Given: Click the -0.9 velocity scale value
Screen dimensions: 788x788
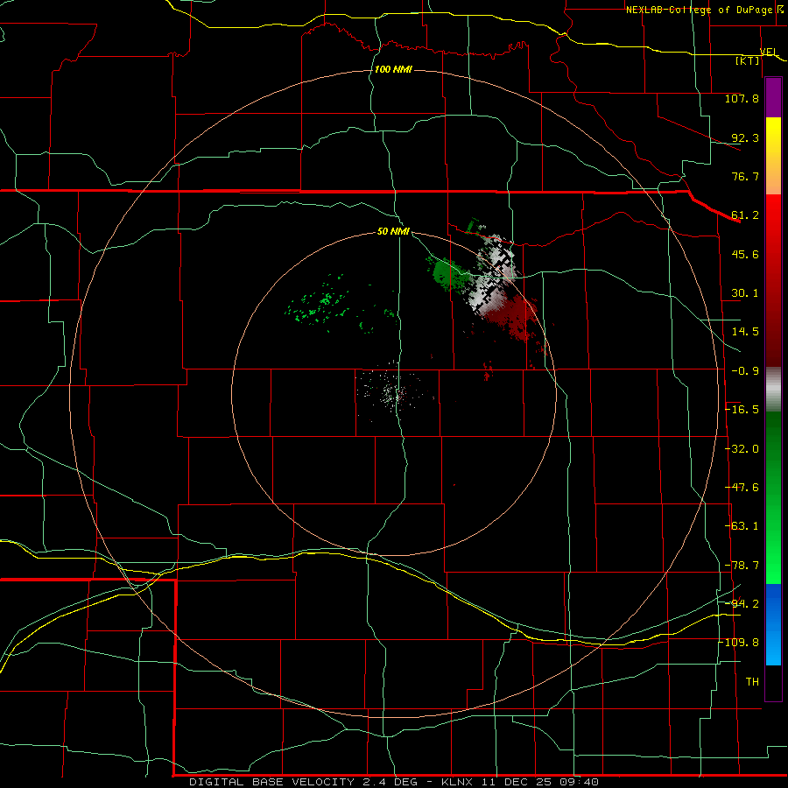Looking at the screenshot, I should tap(745, 371).
